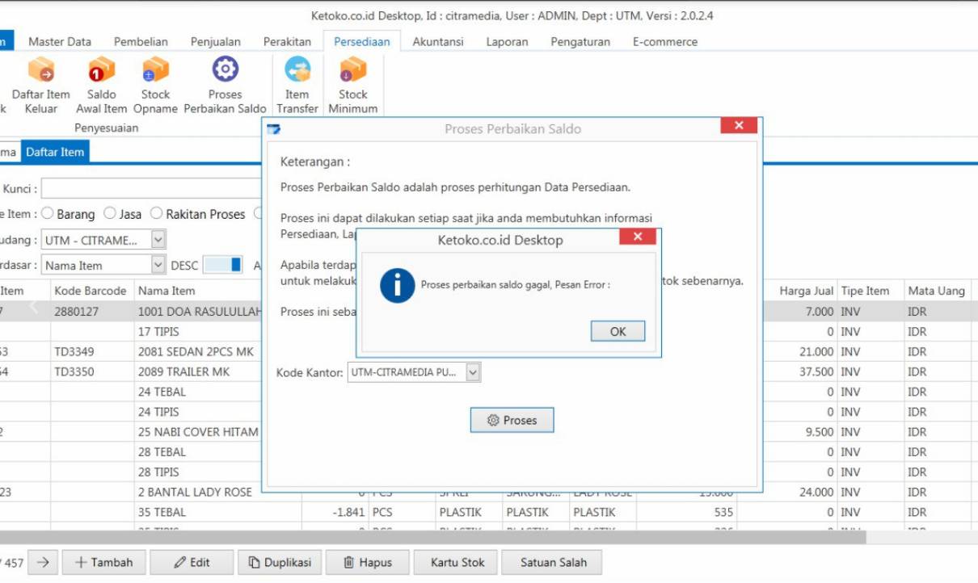This screenshot has height=583, width=978.
Task: Click the Kartu Stok button
Action: (457, 563)
